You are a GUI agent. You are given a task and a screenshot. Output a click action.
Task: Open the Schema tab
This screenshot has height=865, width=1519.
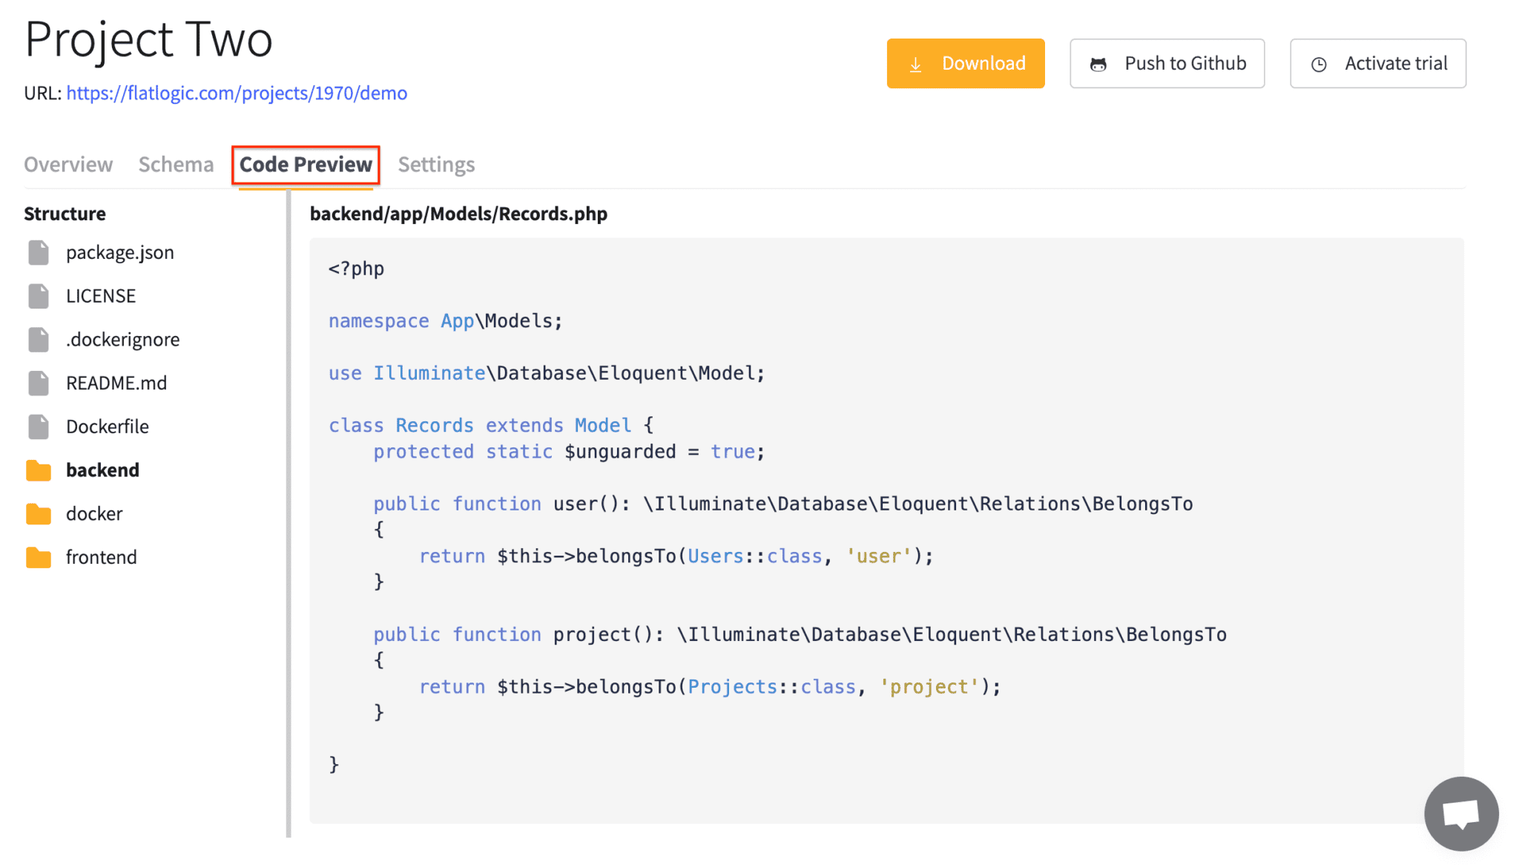point(176,165)
